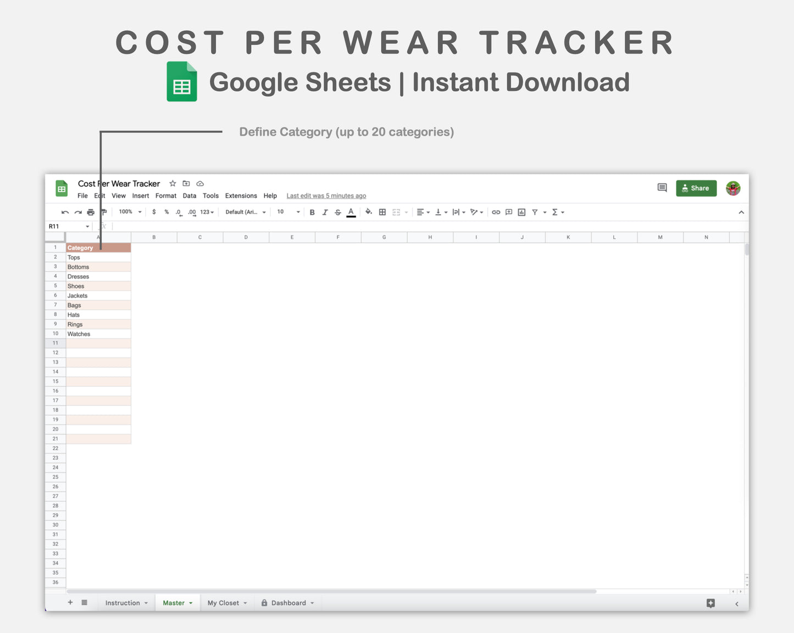Open the Fill color tool
This screenshot has width=794, height=633.
point(368,212)
